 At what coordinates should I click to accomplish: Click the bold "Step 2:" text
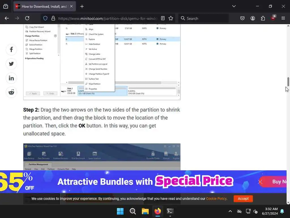[x=31, y=110]
